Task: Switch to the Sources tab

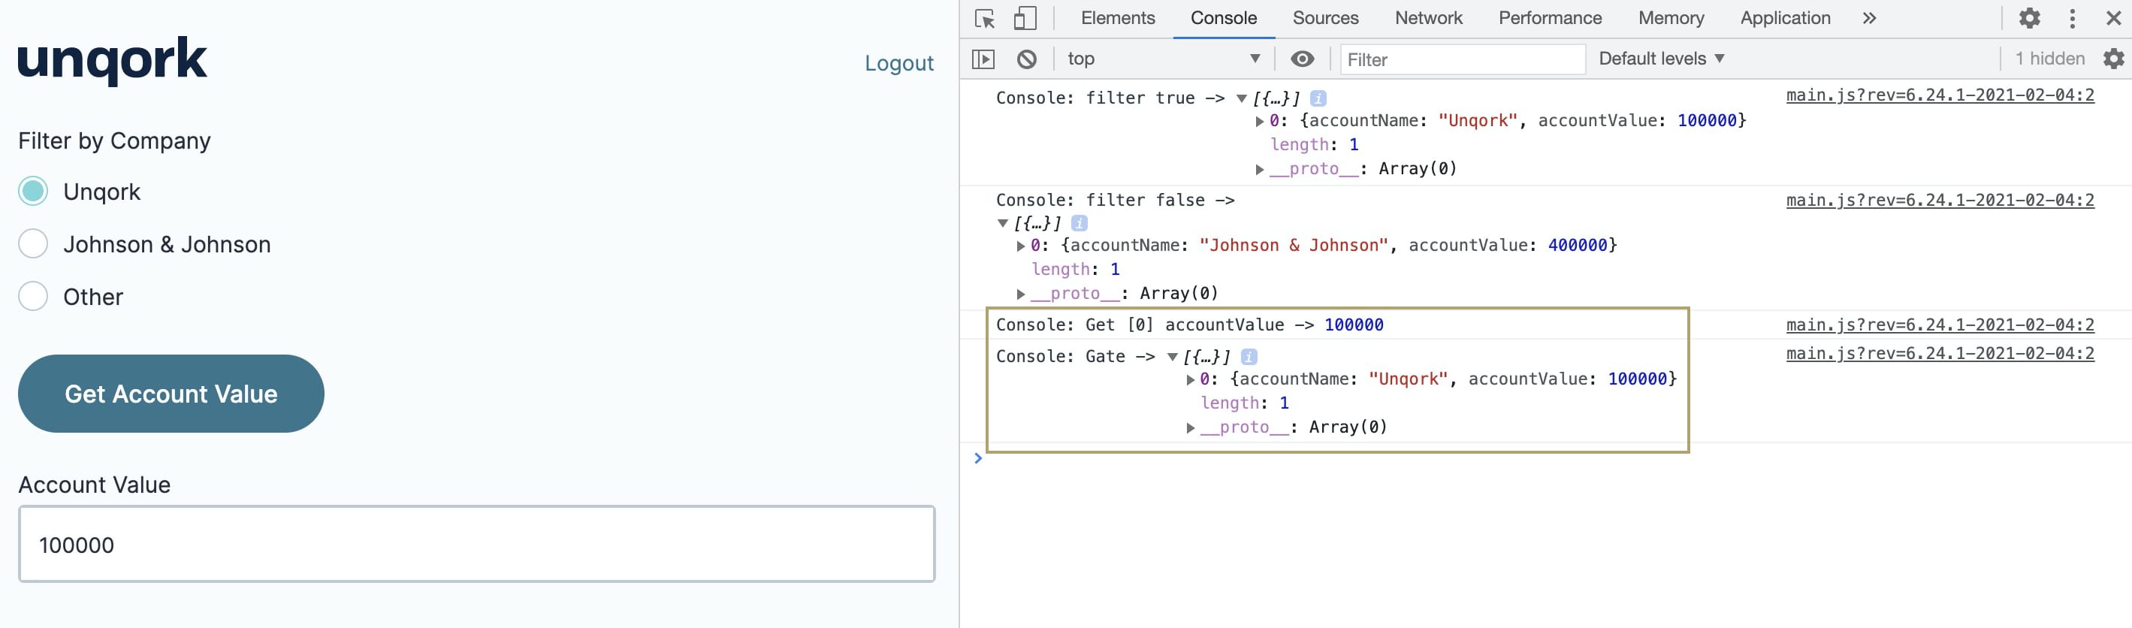Action: click(x=1325, y=18)
